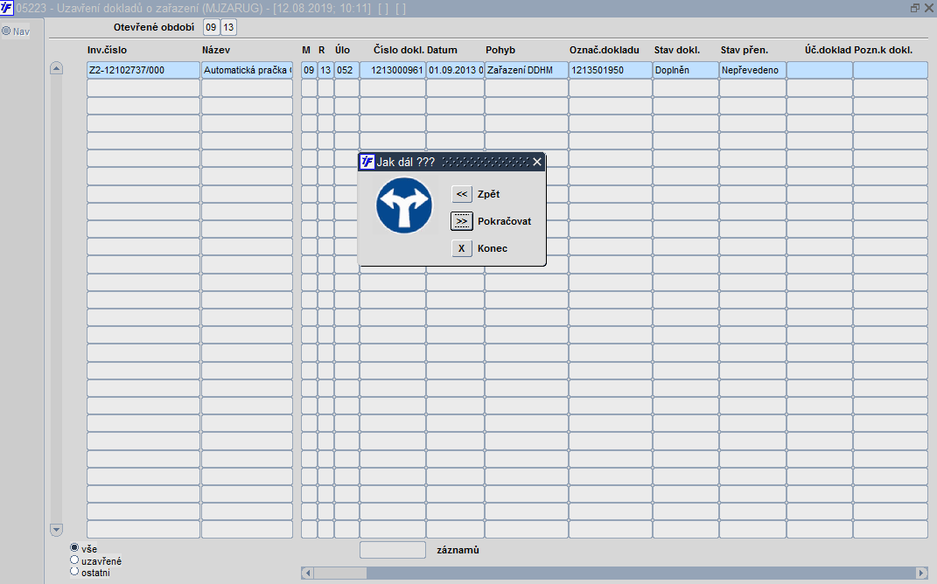The image size is (937, 584).
Task: Select the ostatní radio button
Action: pos(74,572)
